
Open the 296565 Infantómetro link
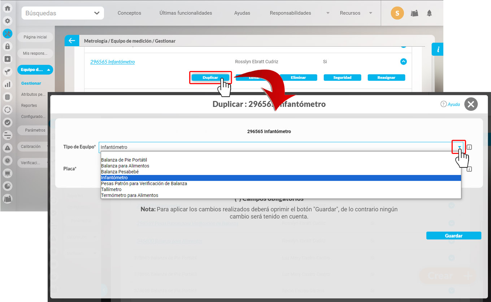point(112,62)
